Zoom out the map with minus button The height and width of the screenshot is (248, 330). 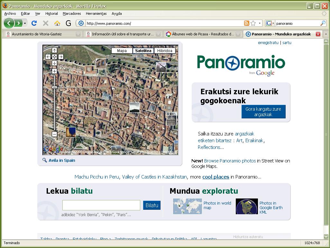click(54, 134)
